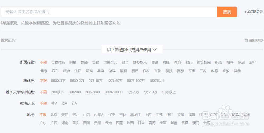Set average comments to 200以下
264x133 pixels.
point(57,92)
